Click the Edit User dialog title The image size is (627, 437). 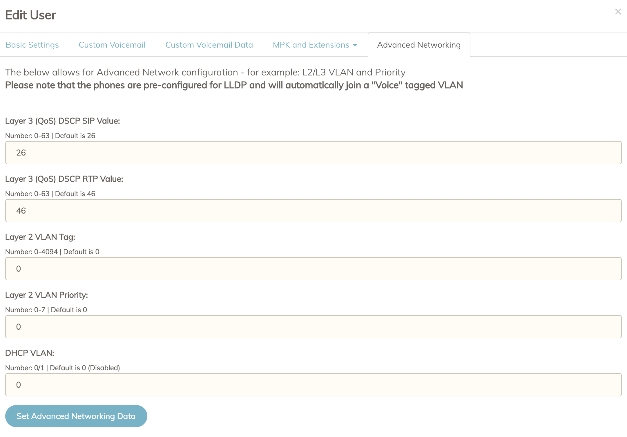point(31,15)
